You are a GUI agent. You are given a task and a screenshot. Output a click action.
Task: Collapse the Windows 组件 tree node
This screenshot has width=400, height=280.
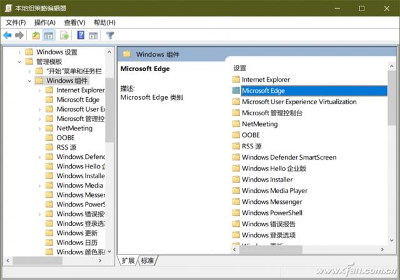[x=29, y=81]
